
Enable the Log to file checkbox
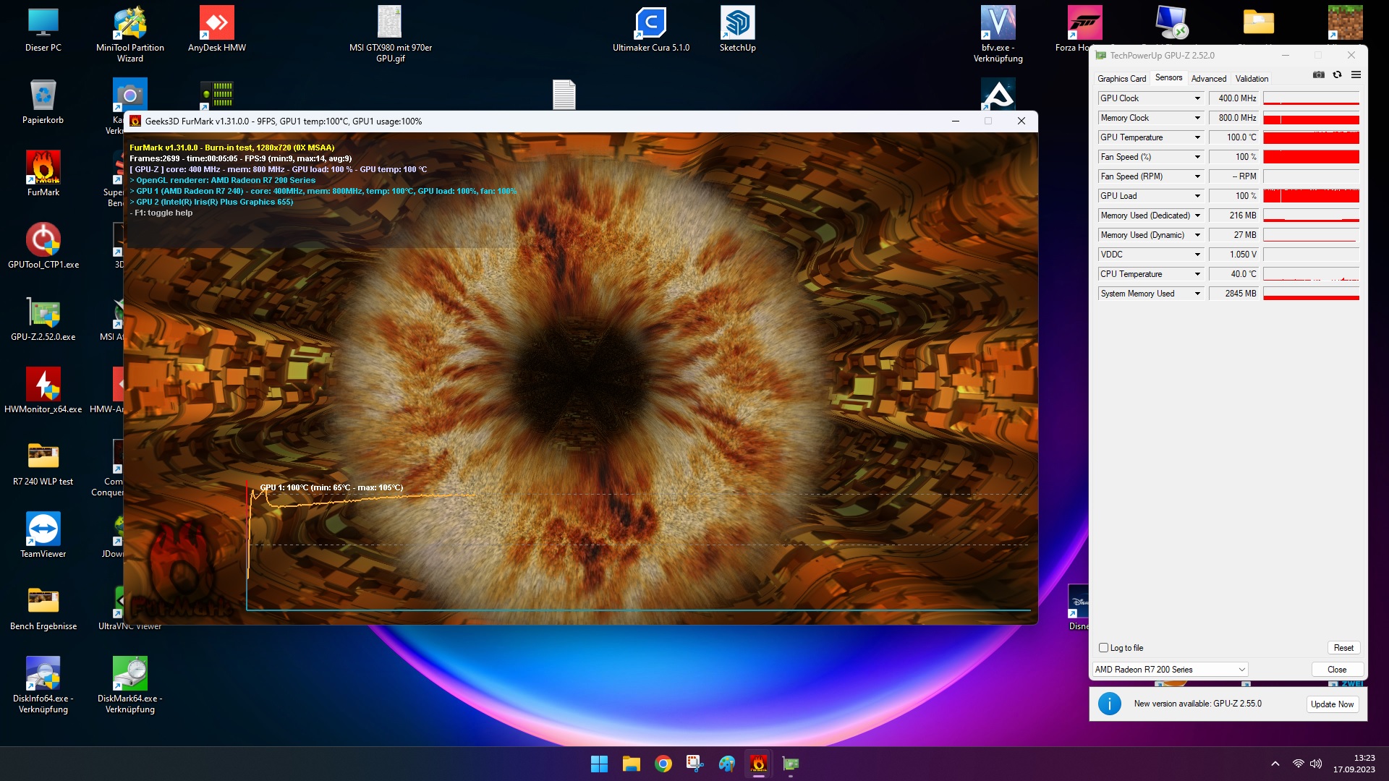pos(1103,648)
